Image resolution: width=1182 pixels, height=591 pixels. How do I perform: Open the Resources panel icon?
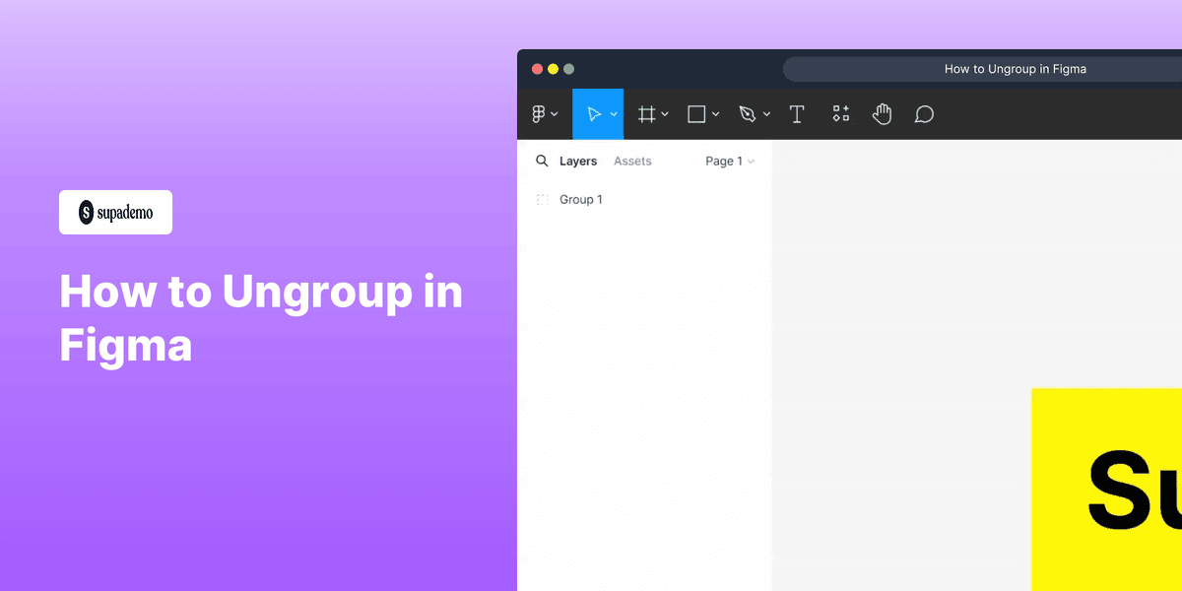coord(840,113)
